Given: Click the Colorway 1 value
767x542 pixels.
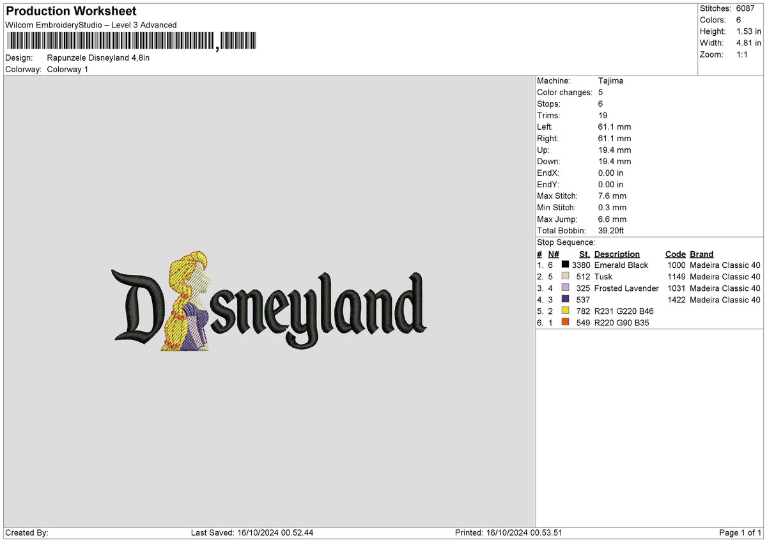Looking at the screenshot, I should point(68,69).
